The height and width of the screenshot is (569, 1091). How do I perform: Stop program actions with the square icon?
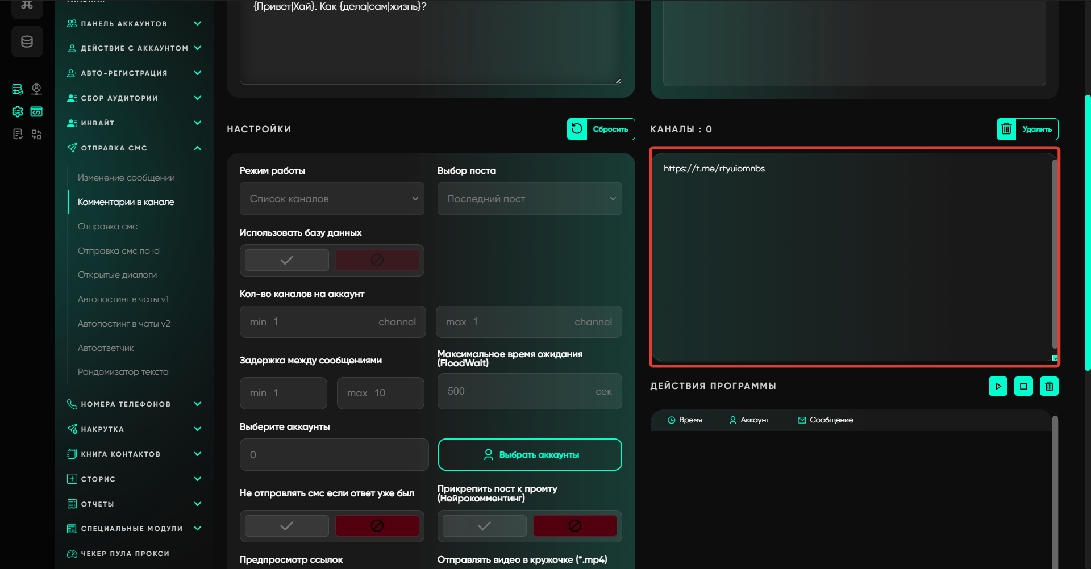tap(1023, 386)
